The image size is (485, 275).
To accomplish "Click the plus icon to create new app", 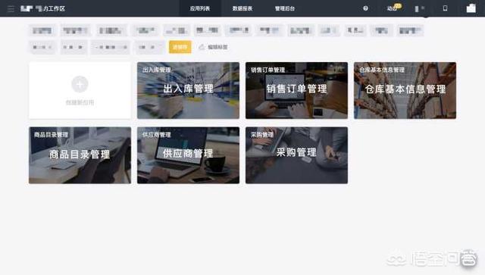I will click(x=80, y=84).
